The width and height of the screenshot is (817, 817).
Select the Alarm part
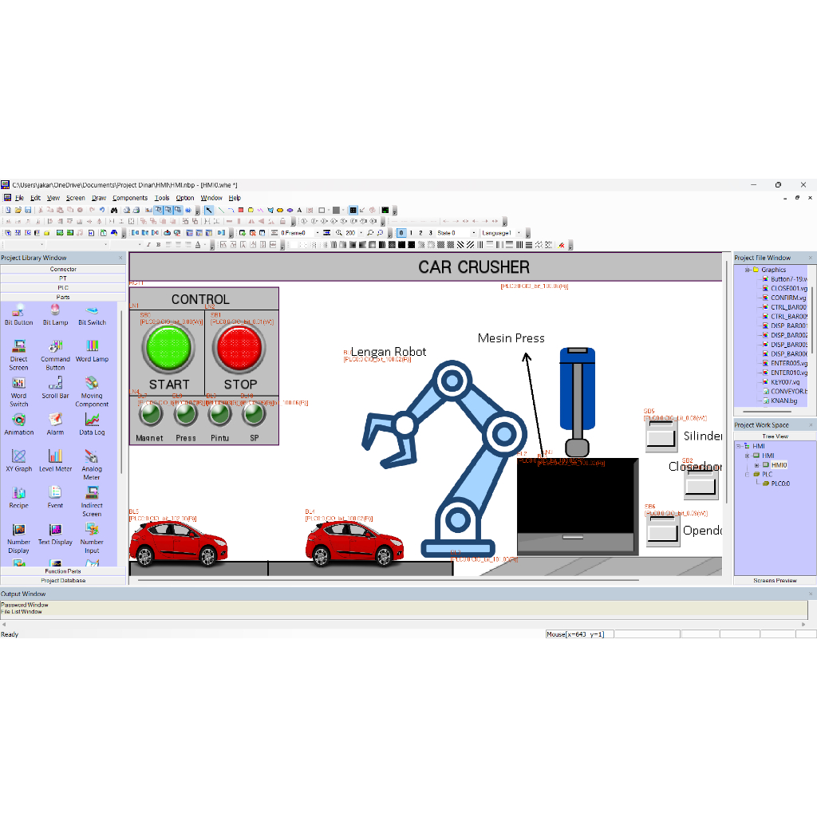tap(55, 427)
